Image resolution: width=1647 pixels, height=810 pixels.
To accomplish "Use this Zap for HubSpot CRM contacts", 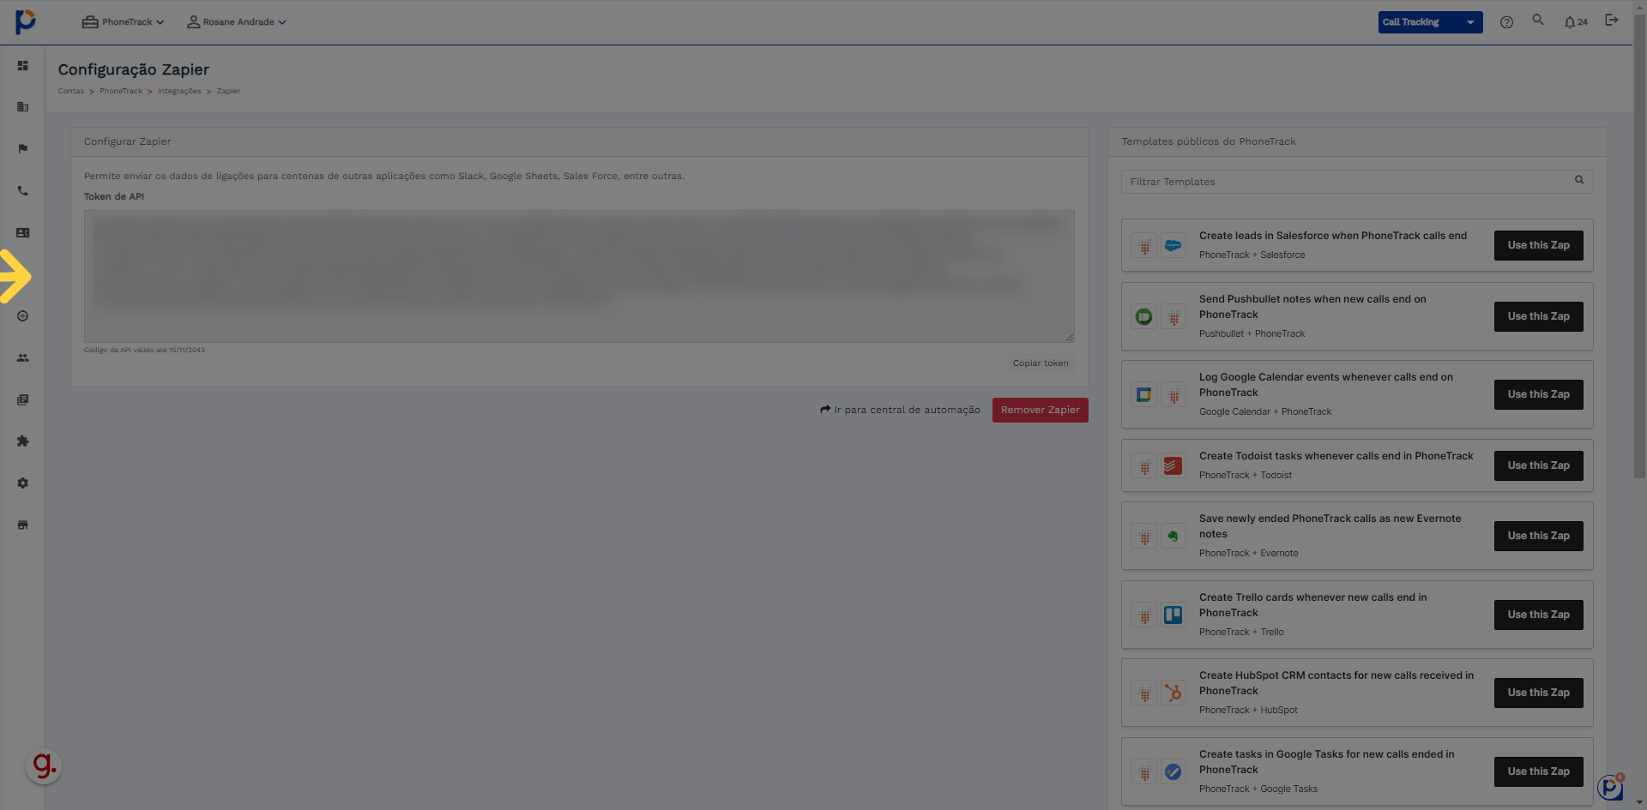I will pyautogui.click(x=1538, y=693).
